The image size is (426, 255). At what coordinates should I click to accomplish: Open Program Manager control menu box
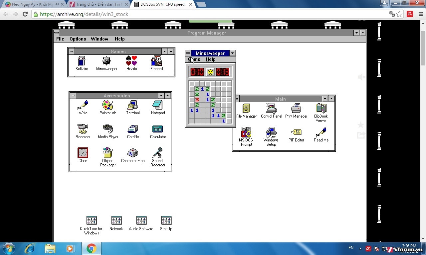[57, 33]
